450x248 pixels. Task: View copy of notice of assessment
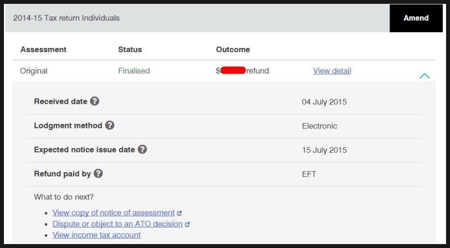point(113,213)
